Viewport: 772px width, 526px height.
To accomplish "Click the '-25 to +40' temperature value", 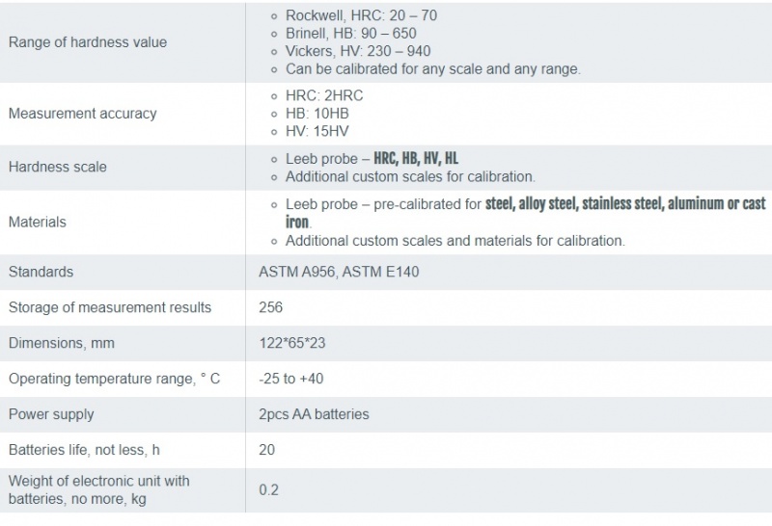I will coord(292,380).
